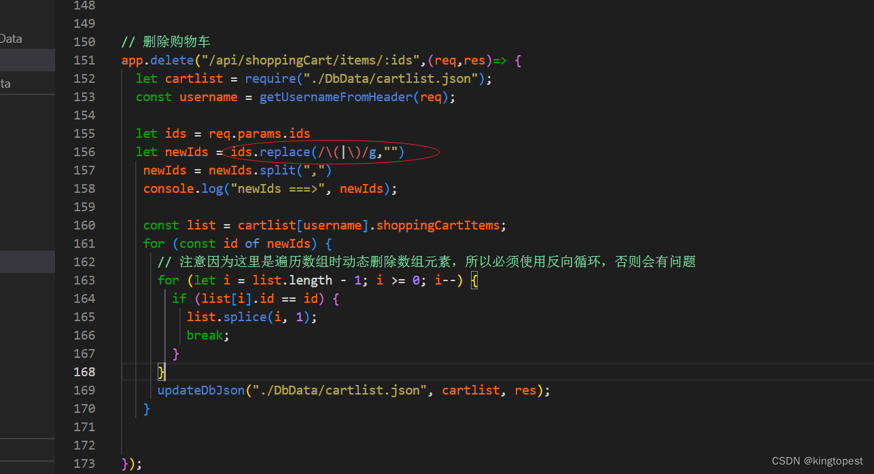Click "cartlist" in the let declaration on line 152
The image size is (874, 474).
tap(194, 79)
